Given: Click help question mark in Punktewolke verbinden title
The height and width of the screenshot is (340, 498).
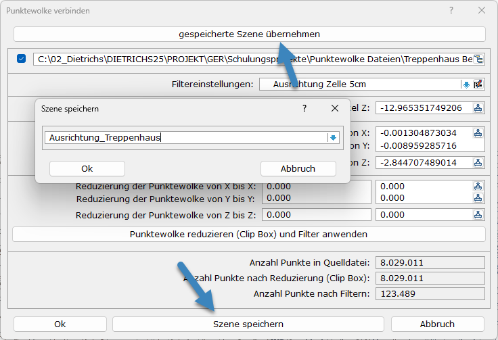Looking at the screenshot, I should pos(451,11).
